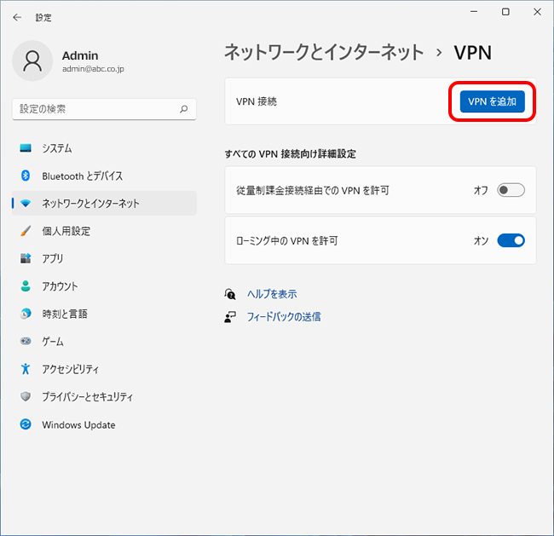Image resolution: width=554 pixels, height=536 pixels.
Task: Open ゲーム settings
Action: pos(104,341)
